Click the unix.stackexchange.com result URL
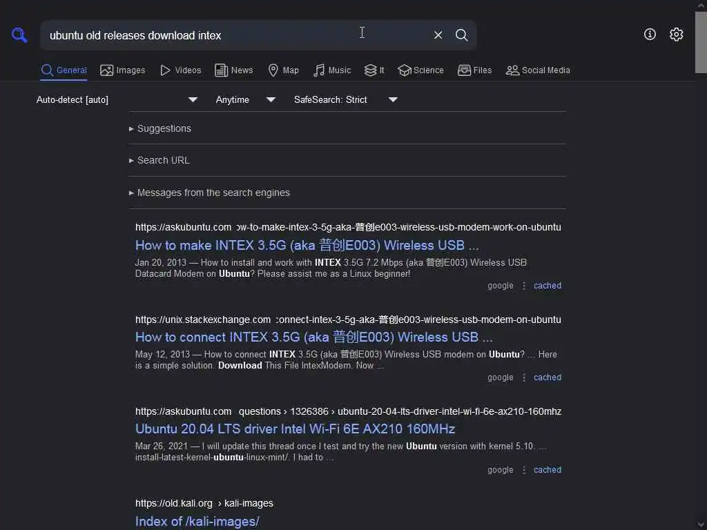707x530 pixels. pos(348,320)
